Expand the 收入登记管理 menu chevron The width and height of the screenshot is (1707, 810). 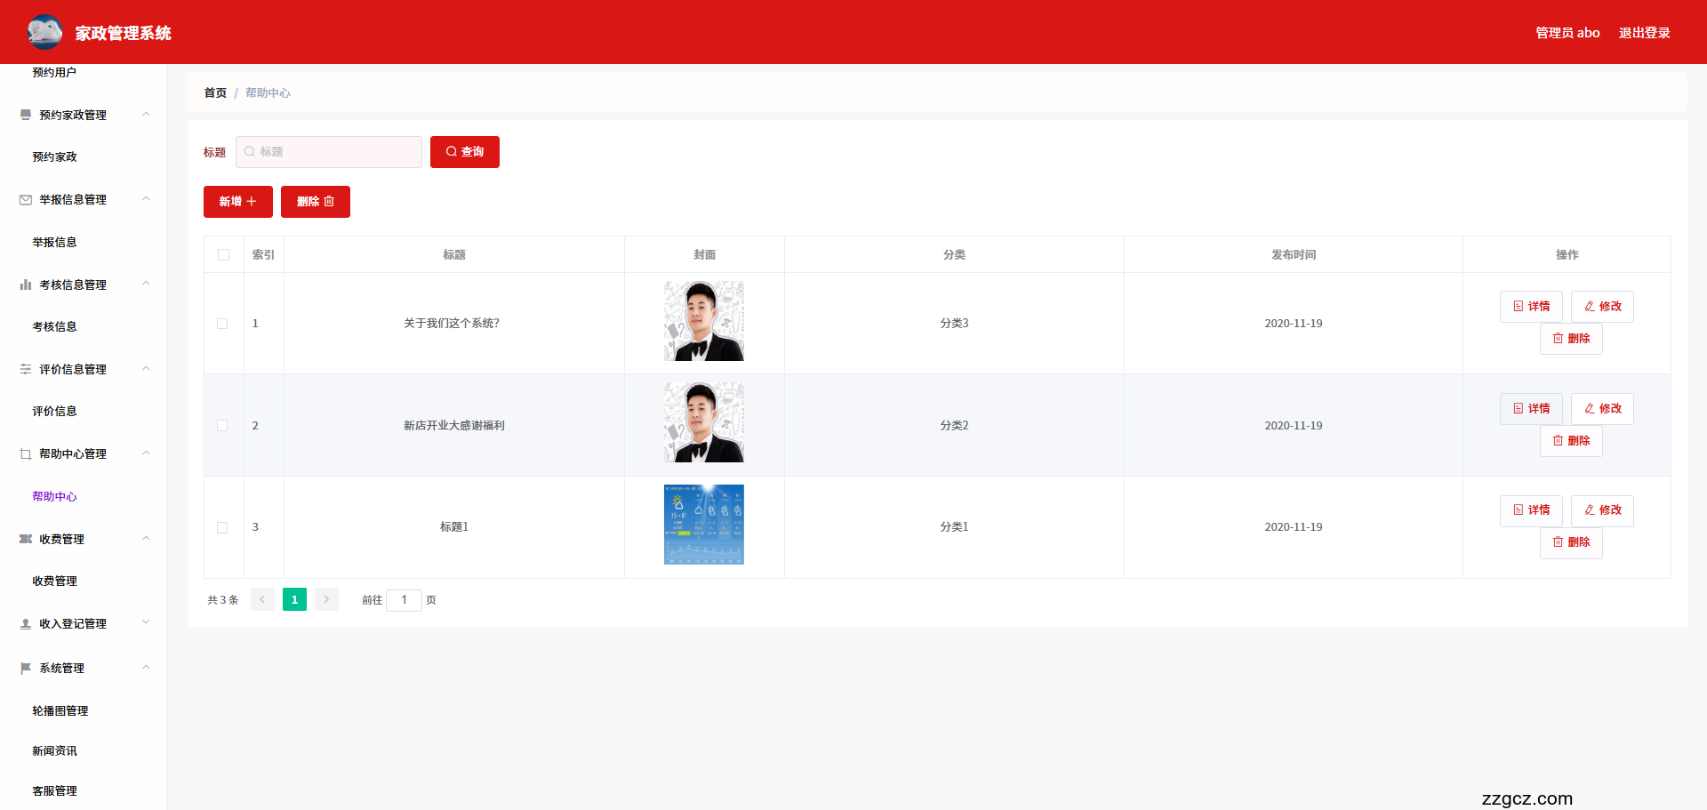click(146, 623)
